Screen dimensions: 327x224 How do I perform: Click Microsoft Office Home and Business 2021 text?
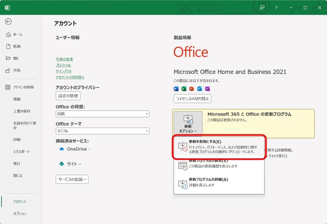click(x=230, y=72)
